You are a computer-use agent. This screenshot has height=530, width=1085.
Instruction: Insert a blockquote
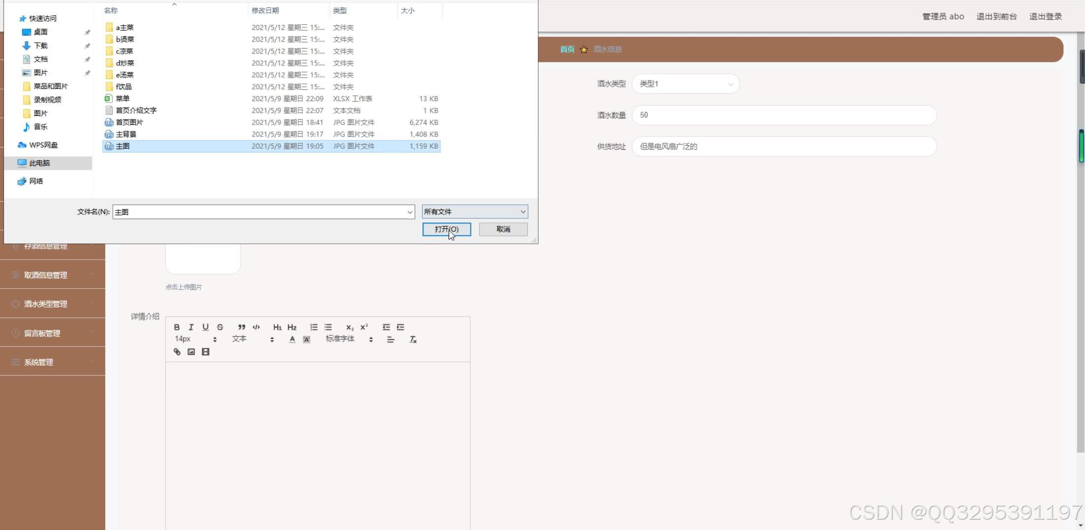242,327
